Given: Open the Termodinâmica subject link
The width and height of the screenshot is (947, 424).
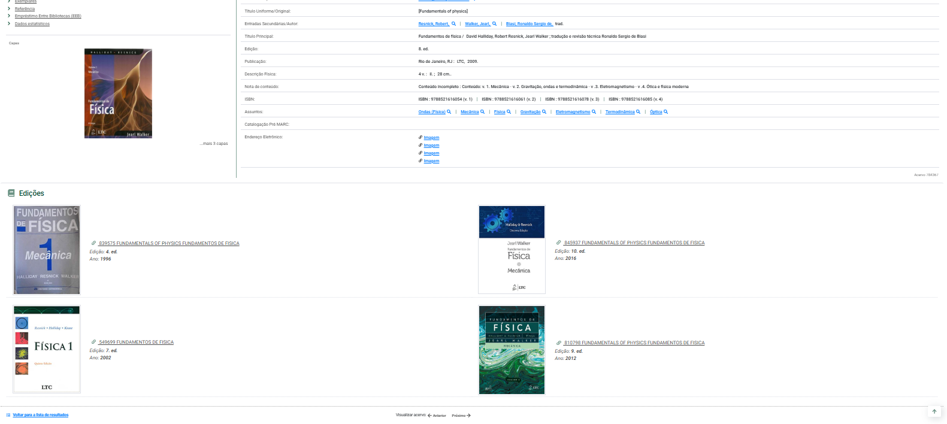Looking at the screenshot, I should pos(620,112).
